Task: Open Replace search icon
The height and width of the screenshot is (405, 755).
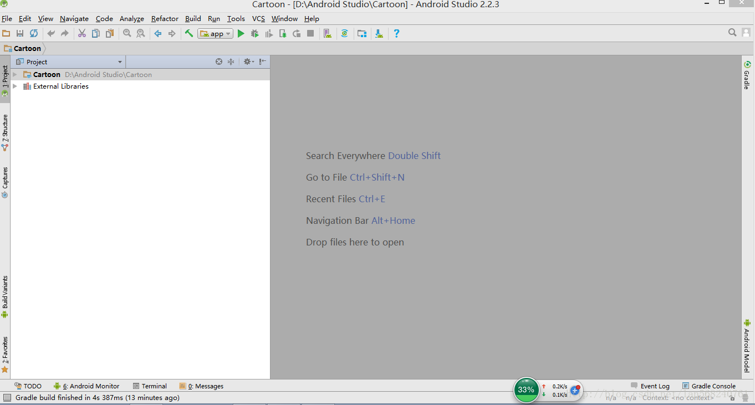Action: click(x=141, y=33)
